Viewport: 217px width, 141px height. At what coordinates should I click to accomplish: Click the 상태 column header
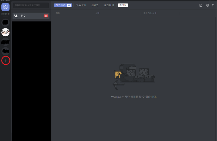(x=97, y=13)
